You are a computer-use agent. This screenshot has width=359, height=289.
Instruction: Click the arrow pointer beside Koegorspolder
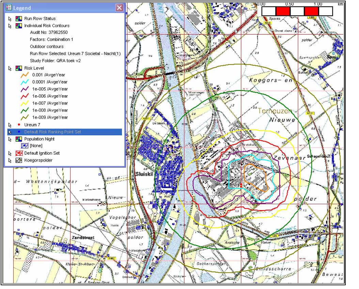(x=10, y=160)
